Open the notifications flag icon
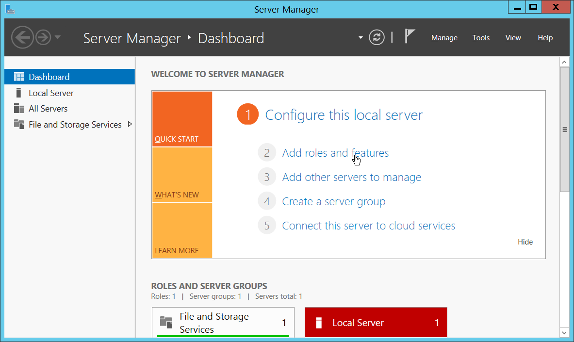 click(410, 37)
